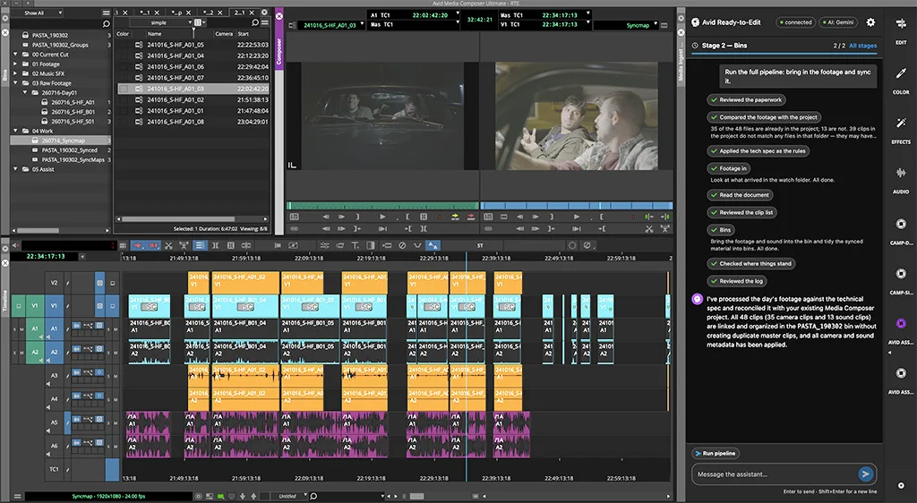Viewport: 917px width, 503px height.
Task: Click the audio mute speaker icon above timecode
Action: tap(16, 245)
